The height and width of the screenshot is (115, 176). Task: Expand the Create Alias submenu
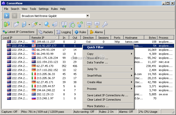tap(108, 82)
